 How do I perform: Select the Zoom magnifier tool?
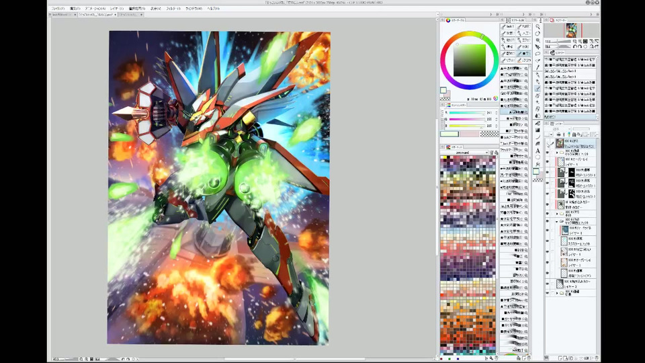point(537,26)
